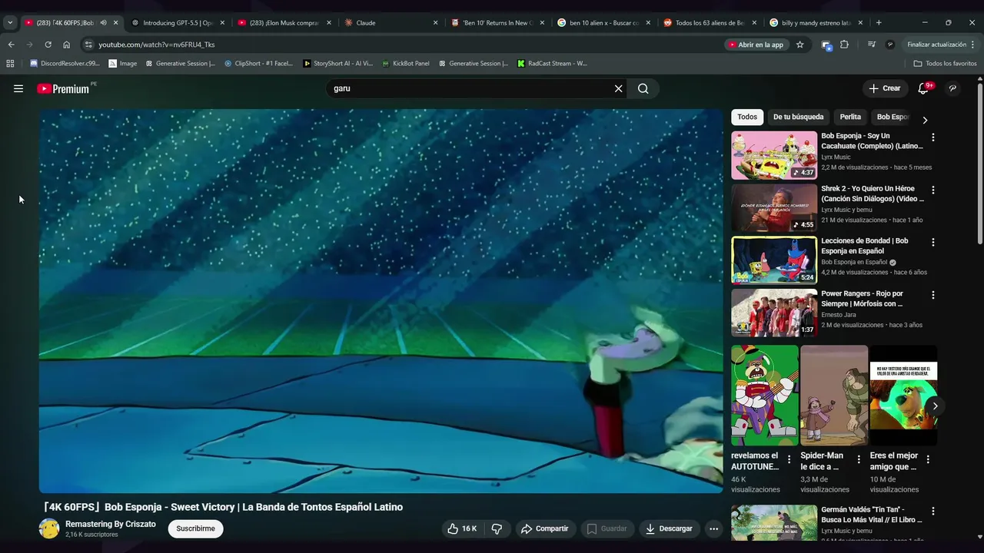Click the Descargar download button
The width and height of the screenshot is (984, 553).
pyautogui.click(x=670, y=528)
